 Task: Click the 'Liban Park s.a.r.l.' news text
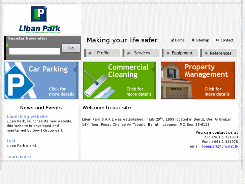pyautogui.click(x=22, y=146)
